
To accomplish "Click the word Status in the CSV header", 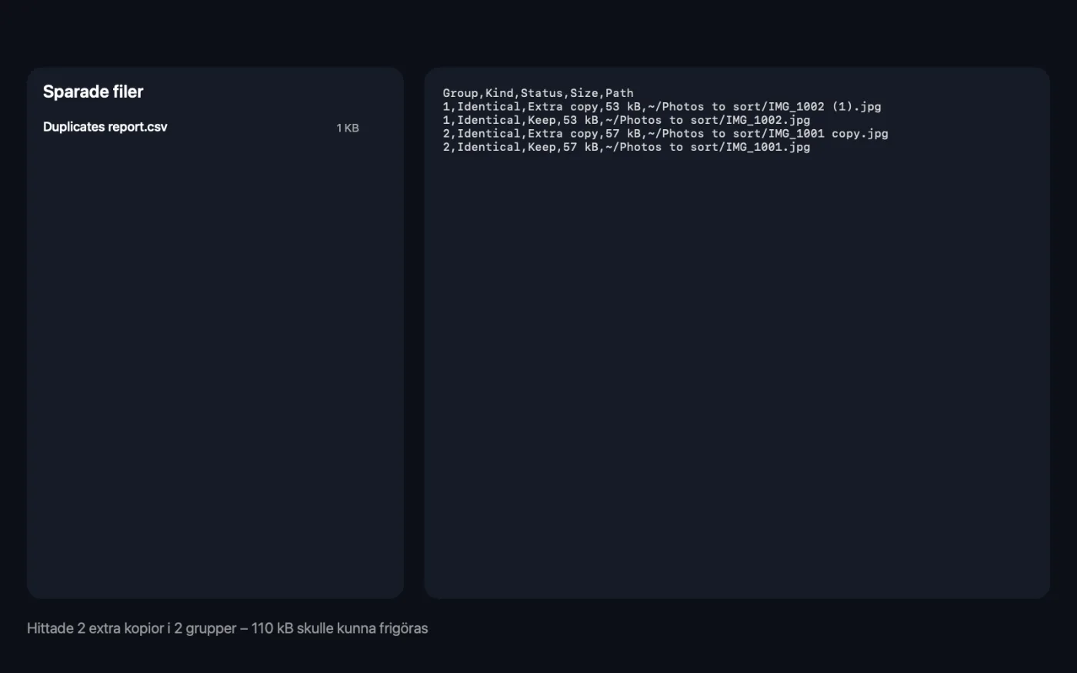I will 542,93.
